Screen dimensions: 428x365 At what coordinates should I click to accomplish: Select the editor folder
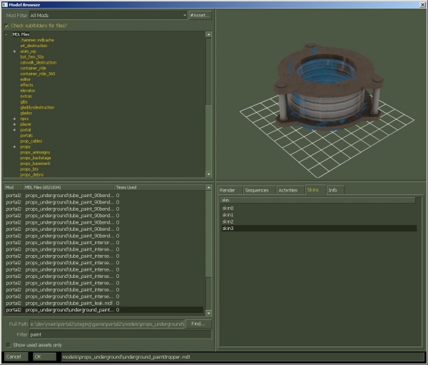[x=26, y=79]
